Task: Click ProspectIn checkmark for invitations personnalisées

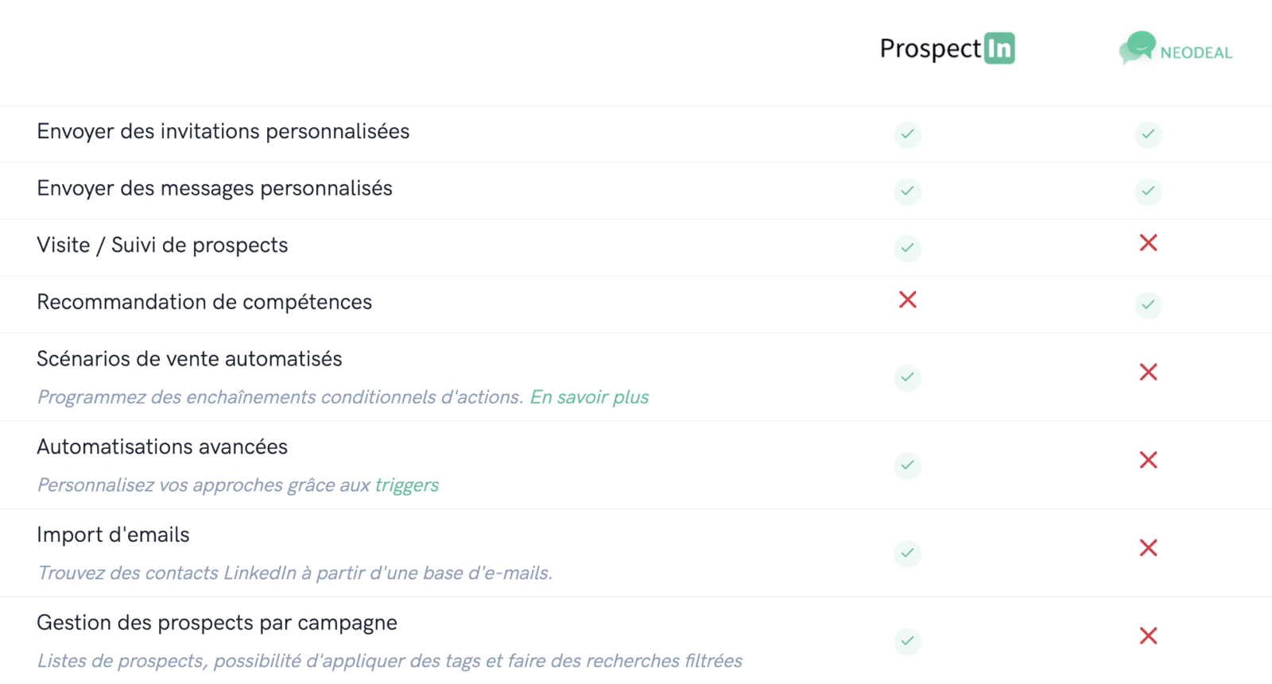Action: coord(907,134)
